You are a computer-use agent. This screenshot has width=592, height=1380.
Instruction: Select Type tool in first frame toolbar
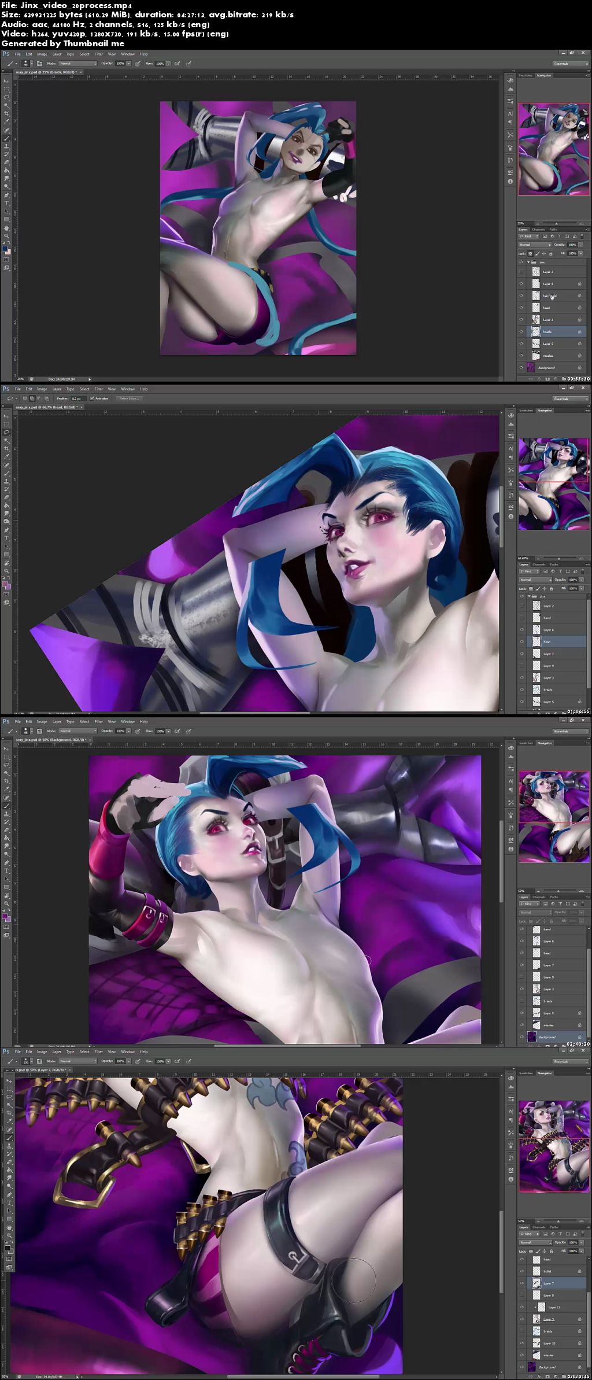[x=7, y=203]
